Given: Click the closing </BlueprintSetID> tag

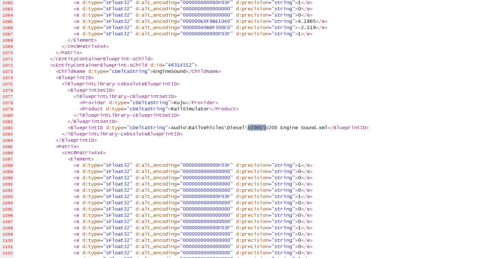Looking at the screenshot, I should 93,121.
